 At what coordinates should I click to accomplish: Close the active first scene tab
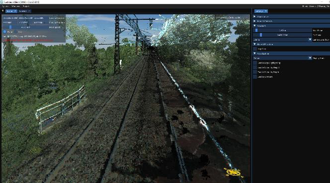(15, 11)
